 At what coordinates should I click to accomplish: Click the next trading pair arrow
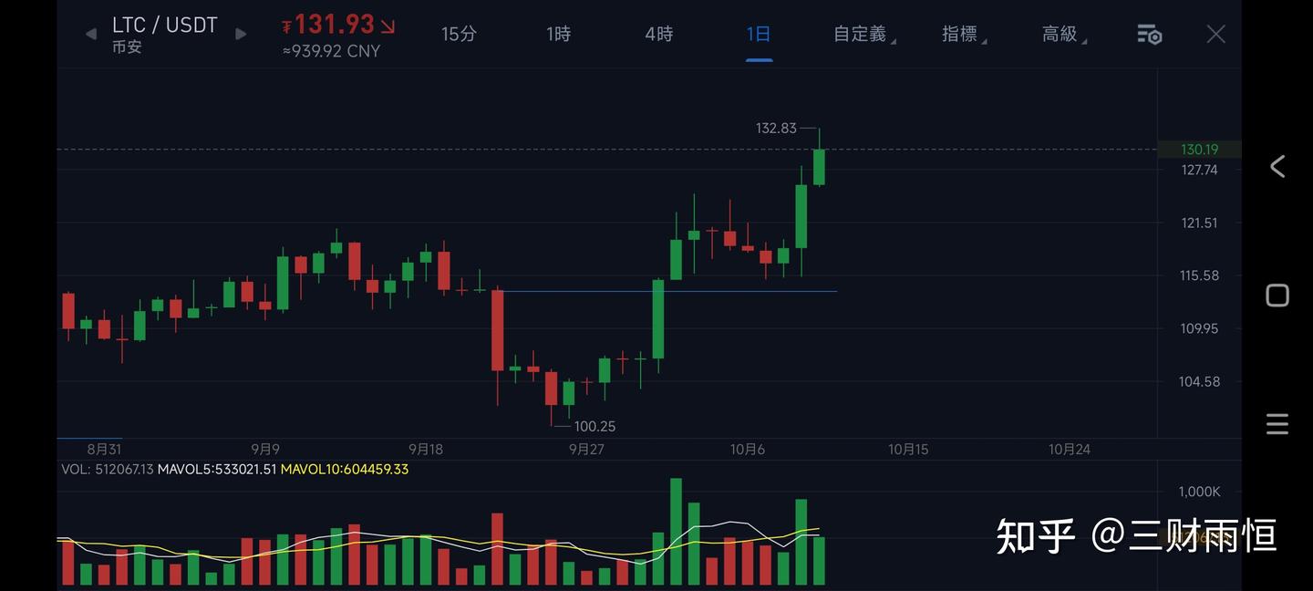[240, 33]
